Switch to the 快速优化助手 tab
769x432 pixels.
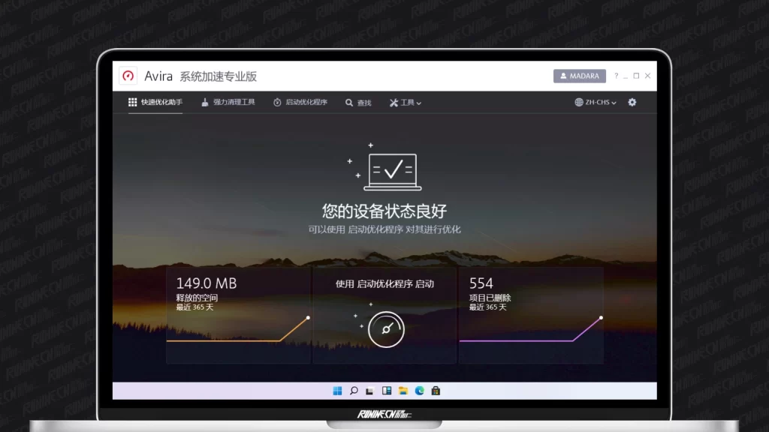point(155,102)
